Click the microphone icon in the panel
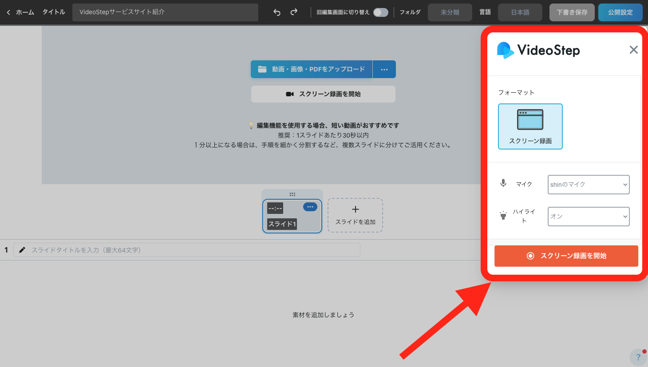648x367 pixels. (503, 183)
